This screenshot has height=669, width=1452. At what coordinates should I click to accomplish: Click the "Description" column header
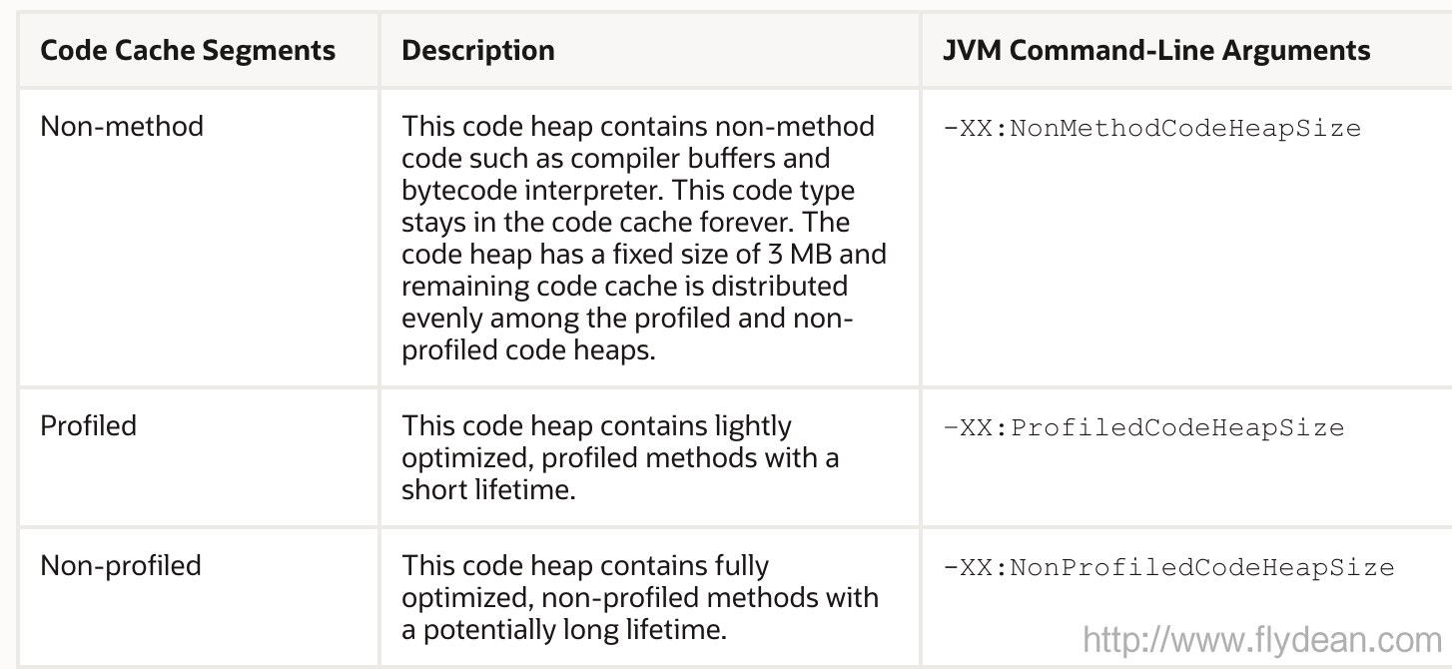(x=477, y=51)
